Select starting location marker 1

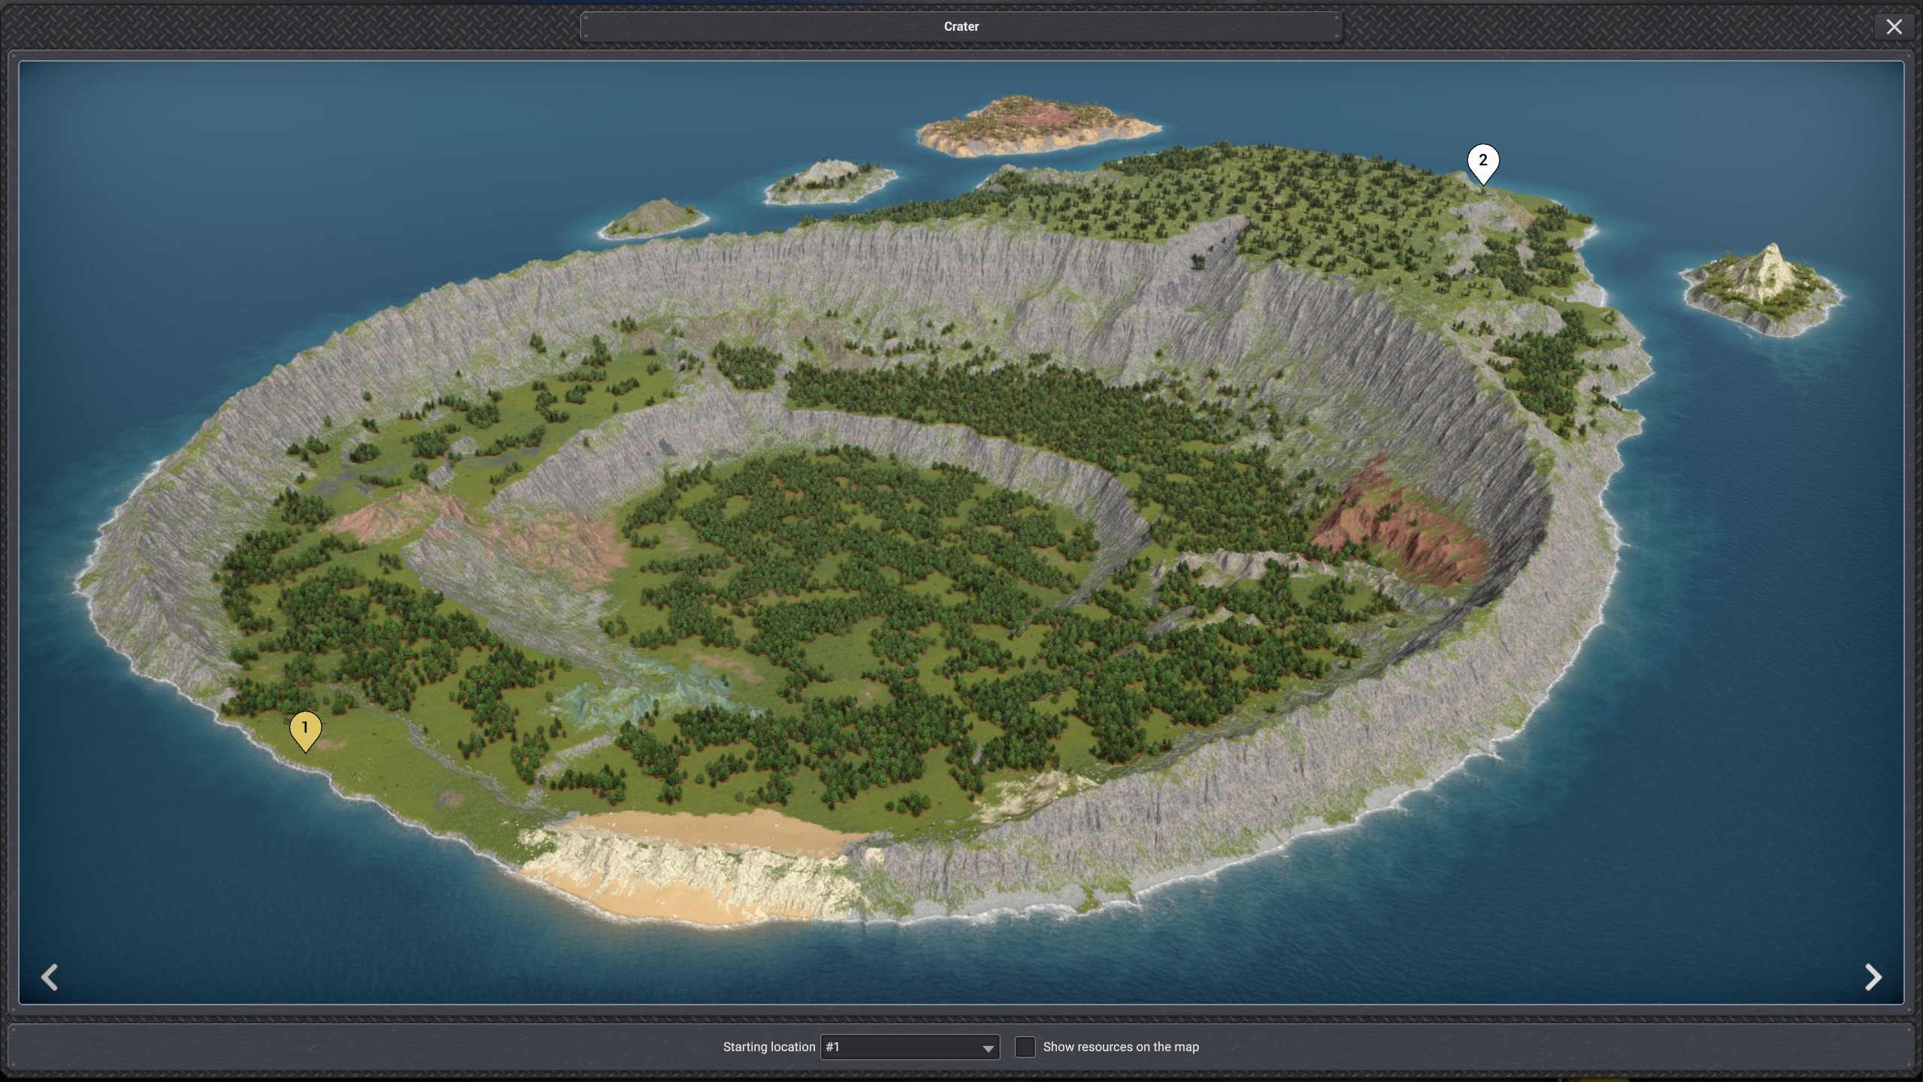pyautogui.click(x=305, y=729)
